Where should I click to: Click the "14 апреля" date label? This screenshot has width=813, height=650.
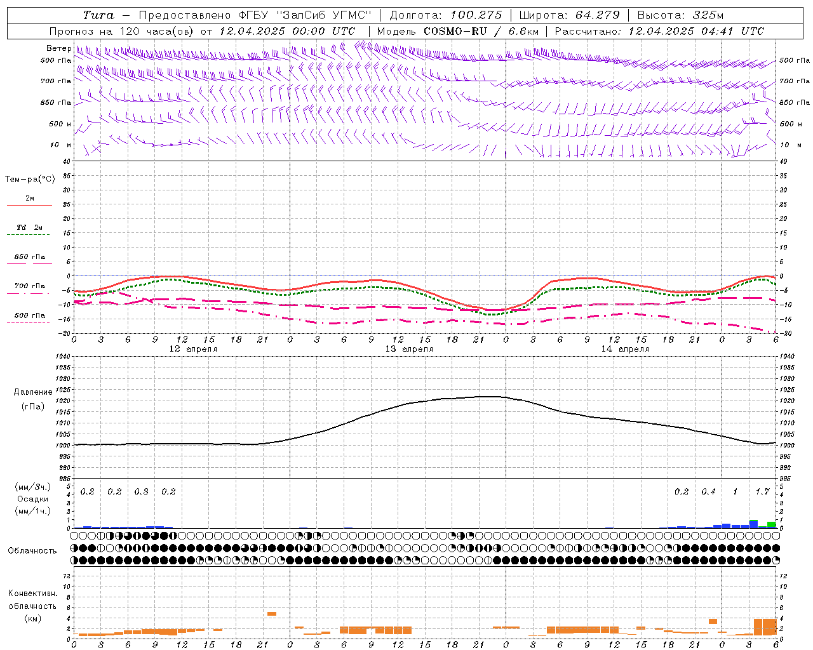(625, 349)
